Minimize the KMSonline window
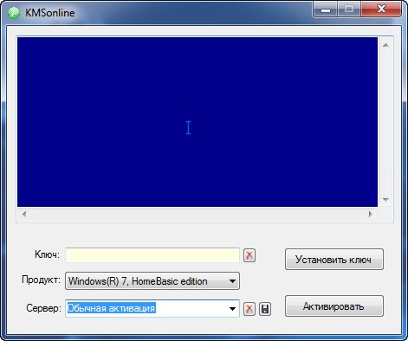Screen dimensions: 408x341 326,10
